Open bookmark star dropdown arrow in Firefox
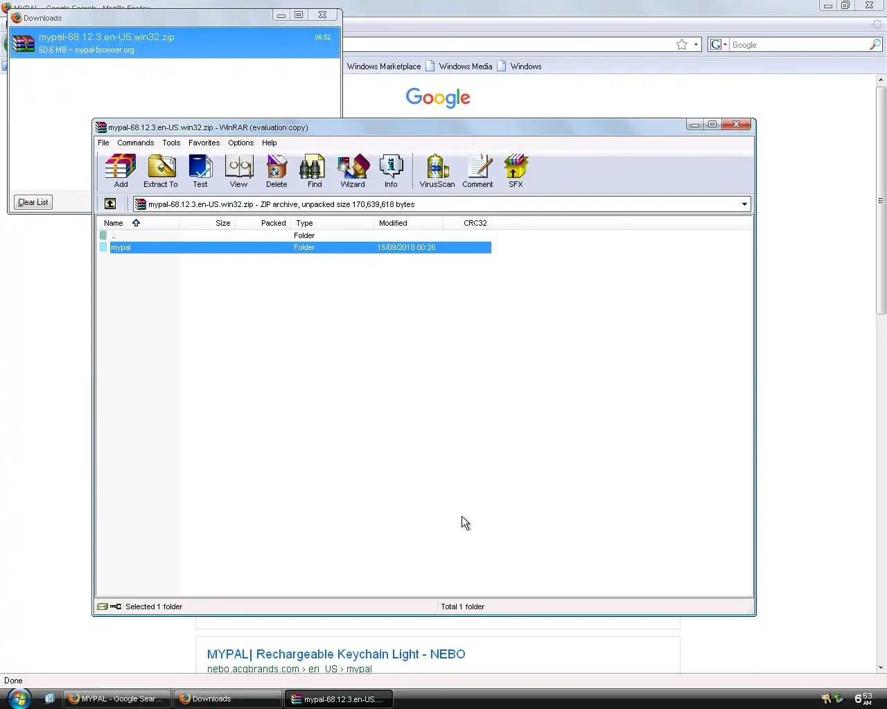Image resolution: width=887 pixels, height=709 pixels. click(696, 45)
